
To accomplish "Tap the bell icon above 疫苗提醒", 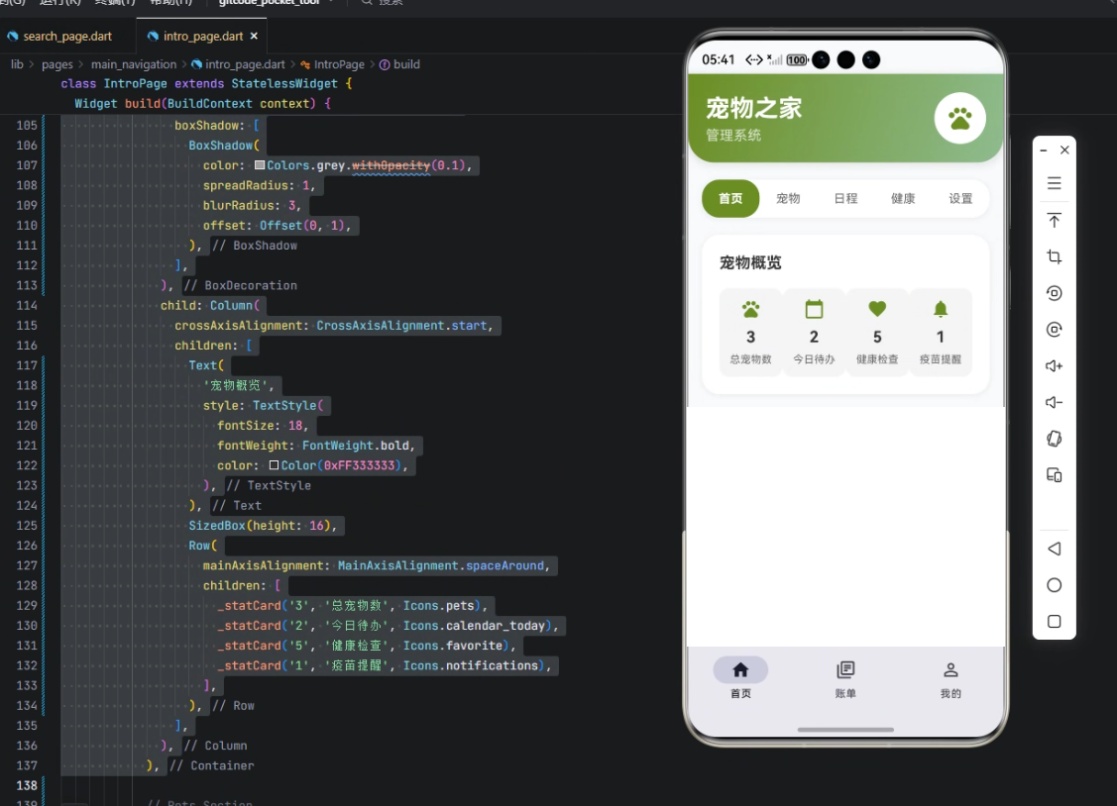I will coord(941,309).
